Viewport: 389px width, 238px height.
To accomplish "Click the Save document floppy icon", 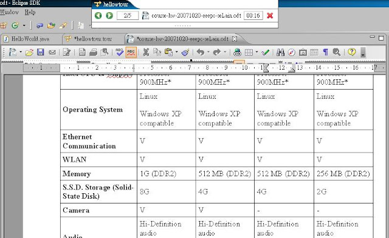I will 40,52.
